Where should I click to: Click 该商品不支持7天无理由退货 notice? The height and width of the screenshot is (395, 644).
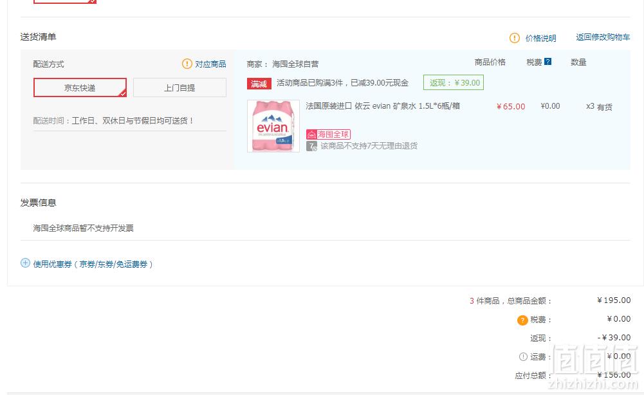369,146
